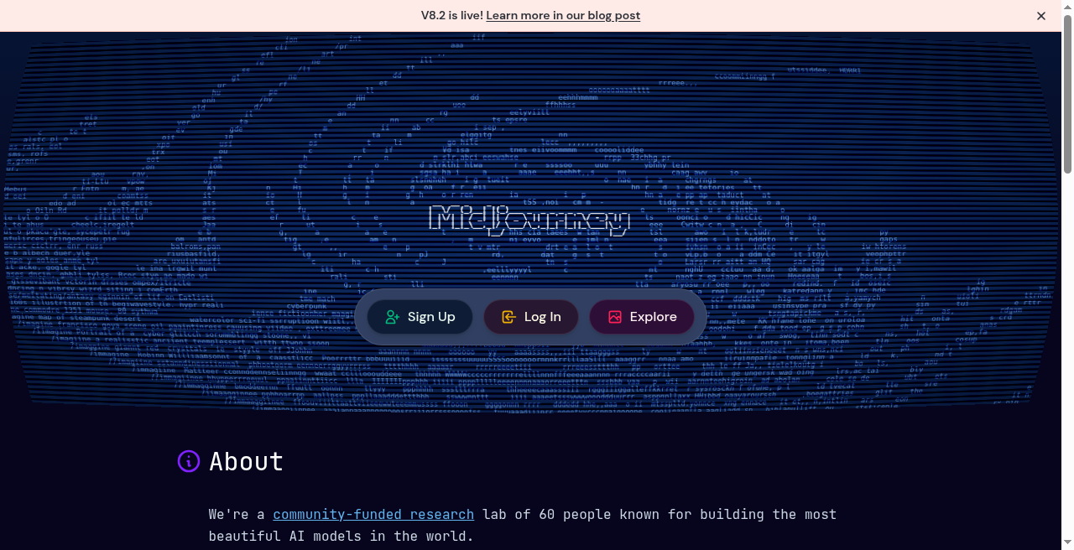Open "Learn more in our blog post" link
Image resolution: width=1074 pixels, height=550 pixels.
point(563,16)
